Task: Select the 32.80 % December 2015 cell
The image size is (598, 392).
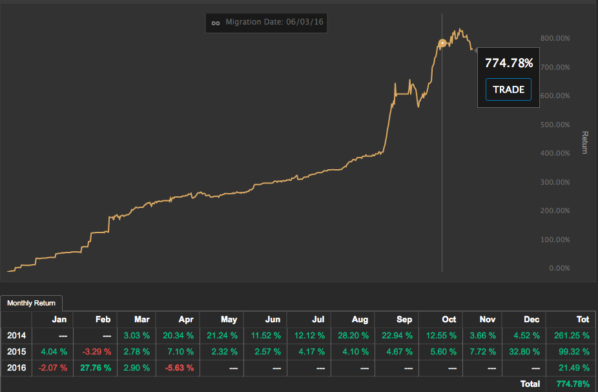Action: point(523,351)
